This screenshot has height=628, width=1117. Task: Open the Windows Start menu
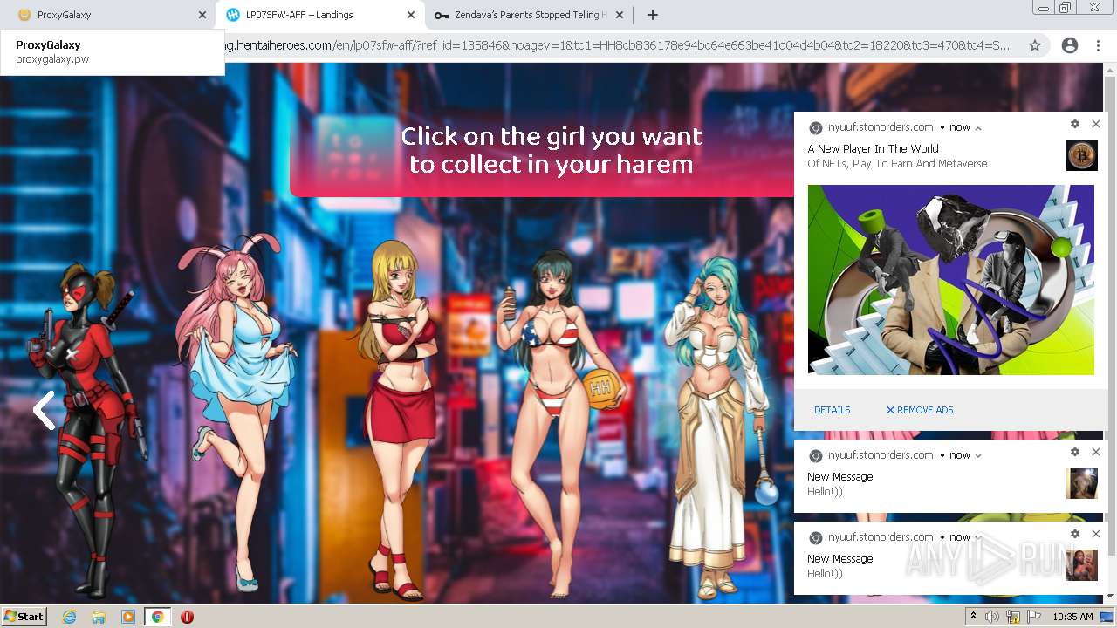click(24, 616)
